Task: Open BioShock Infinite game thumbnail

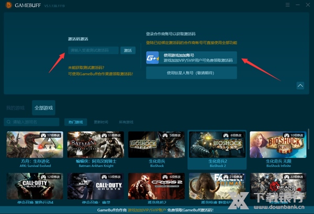Action: 278,145
